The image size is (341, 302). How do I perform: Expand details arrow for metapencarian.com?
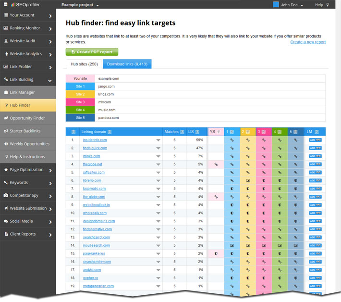pos(158,286)
